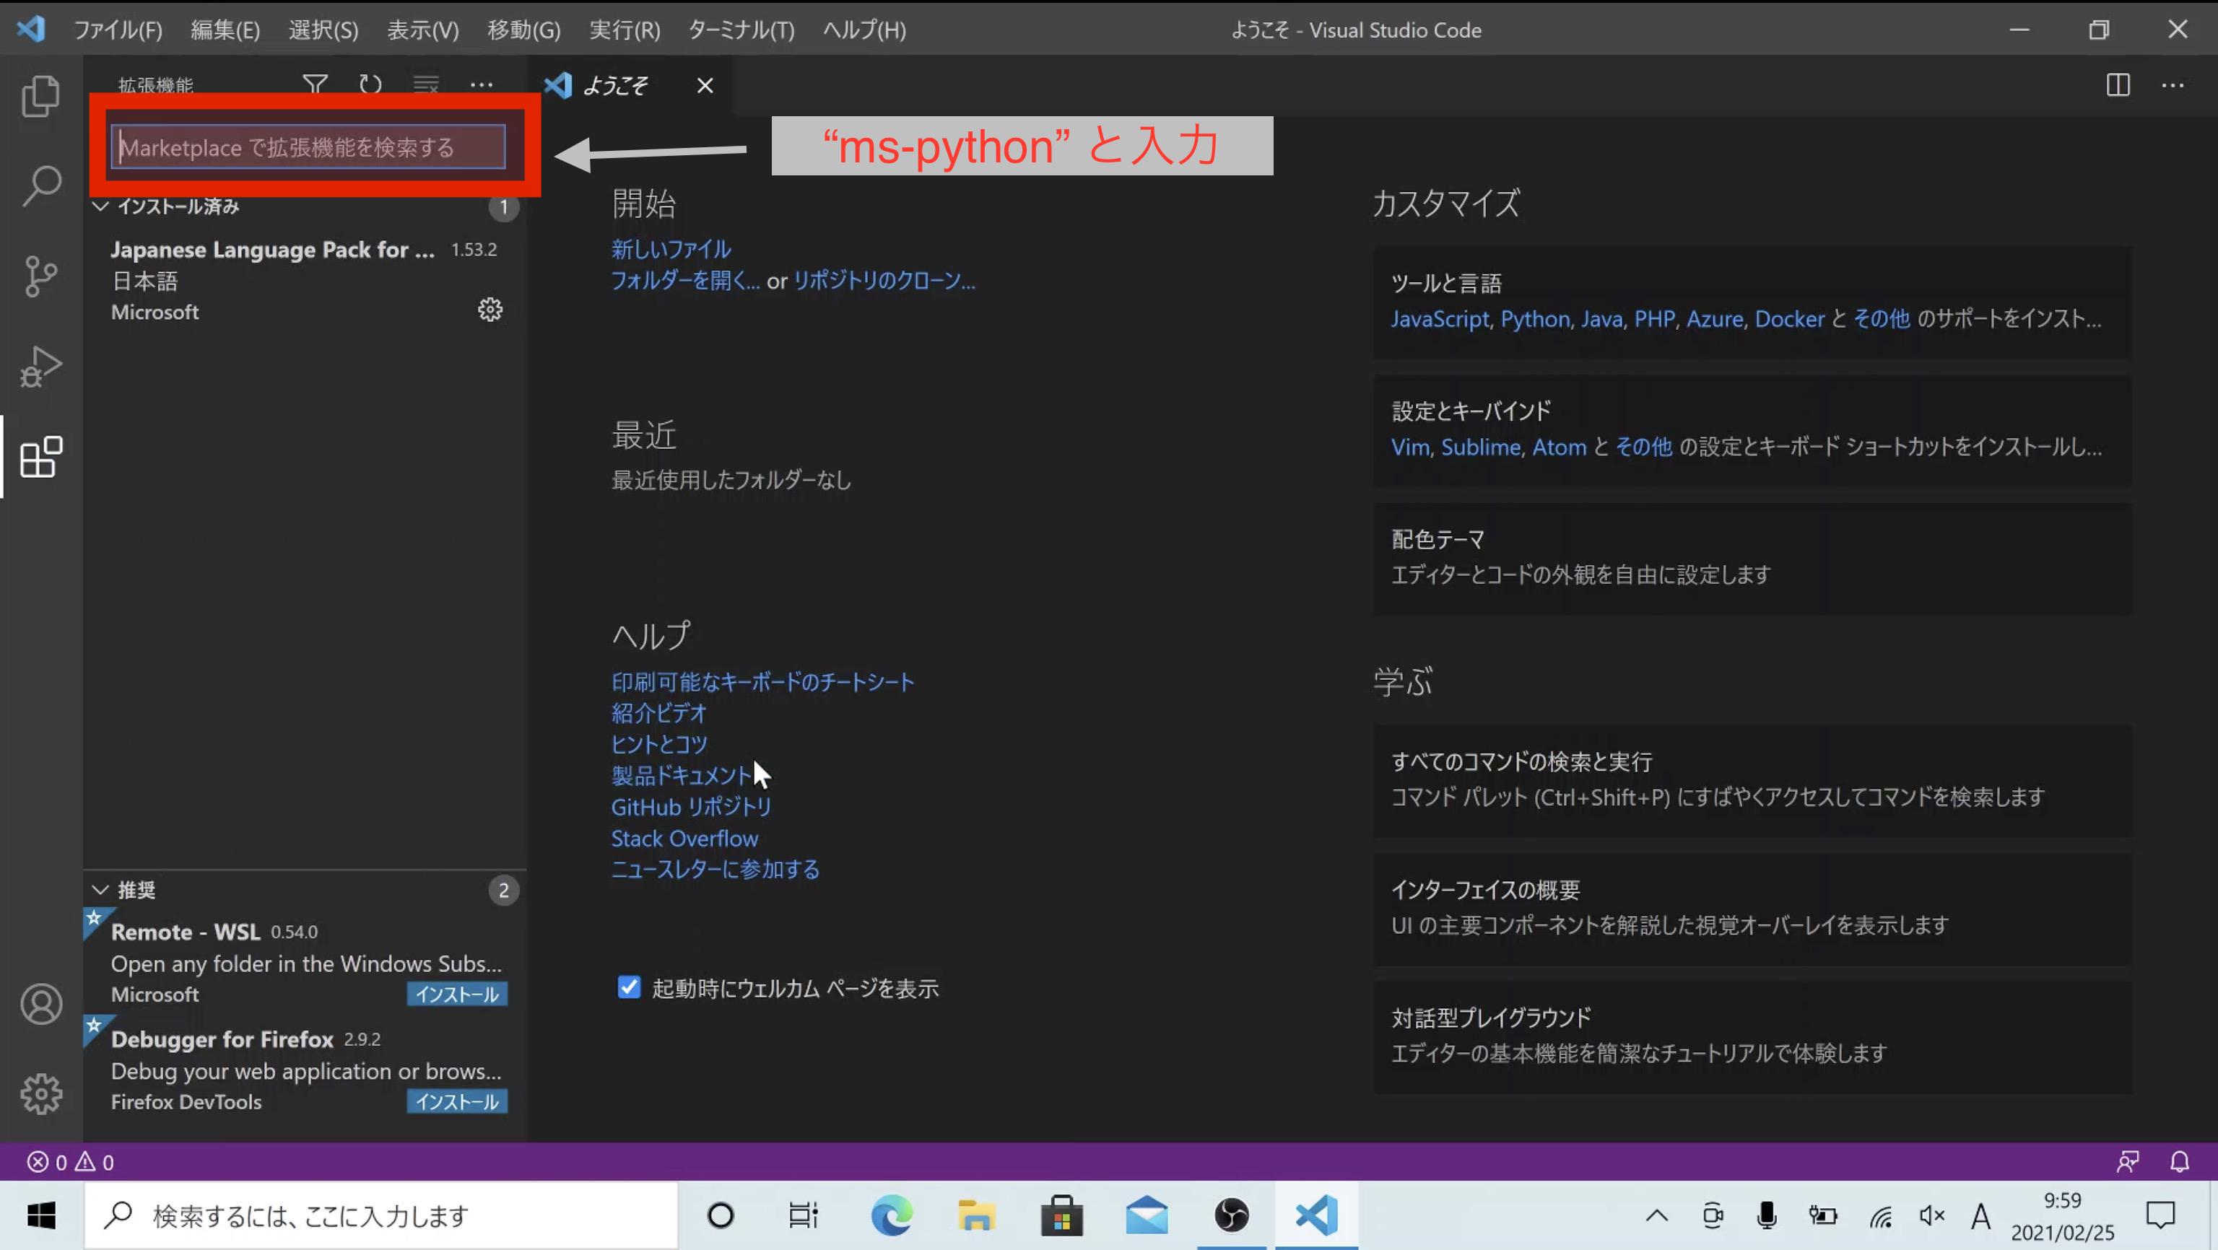Open the 配色テーマ customization card

[1753, 558]
